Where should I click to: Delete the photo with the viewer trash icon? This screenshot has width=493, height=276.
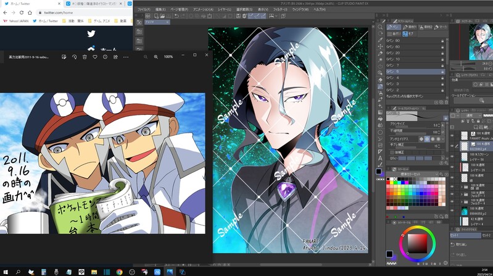tap(85, 57)
